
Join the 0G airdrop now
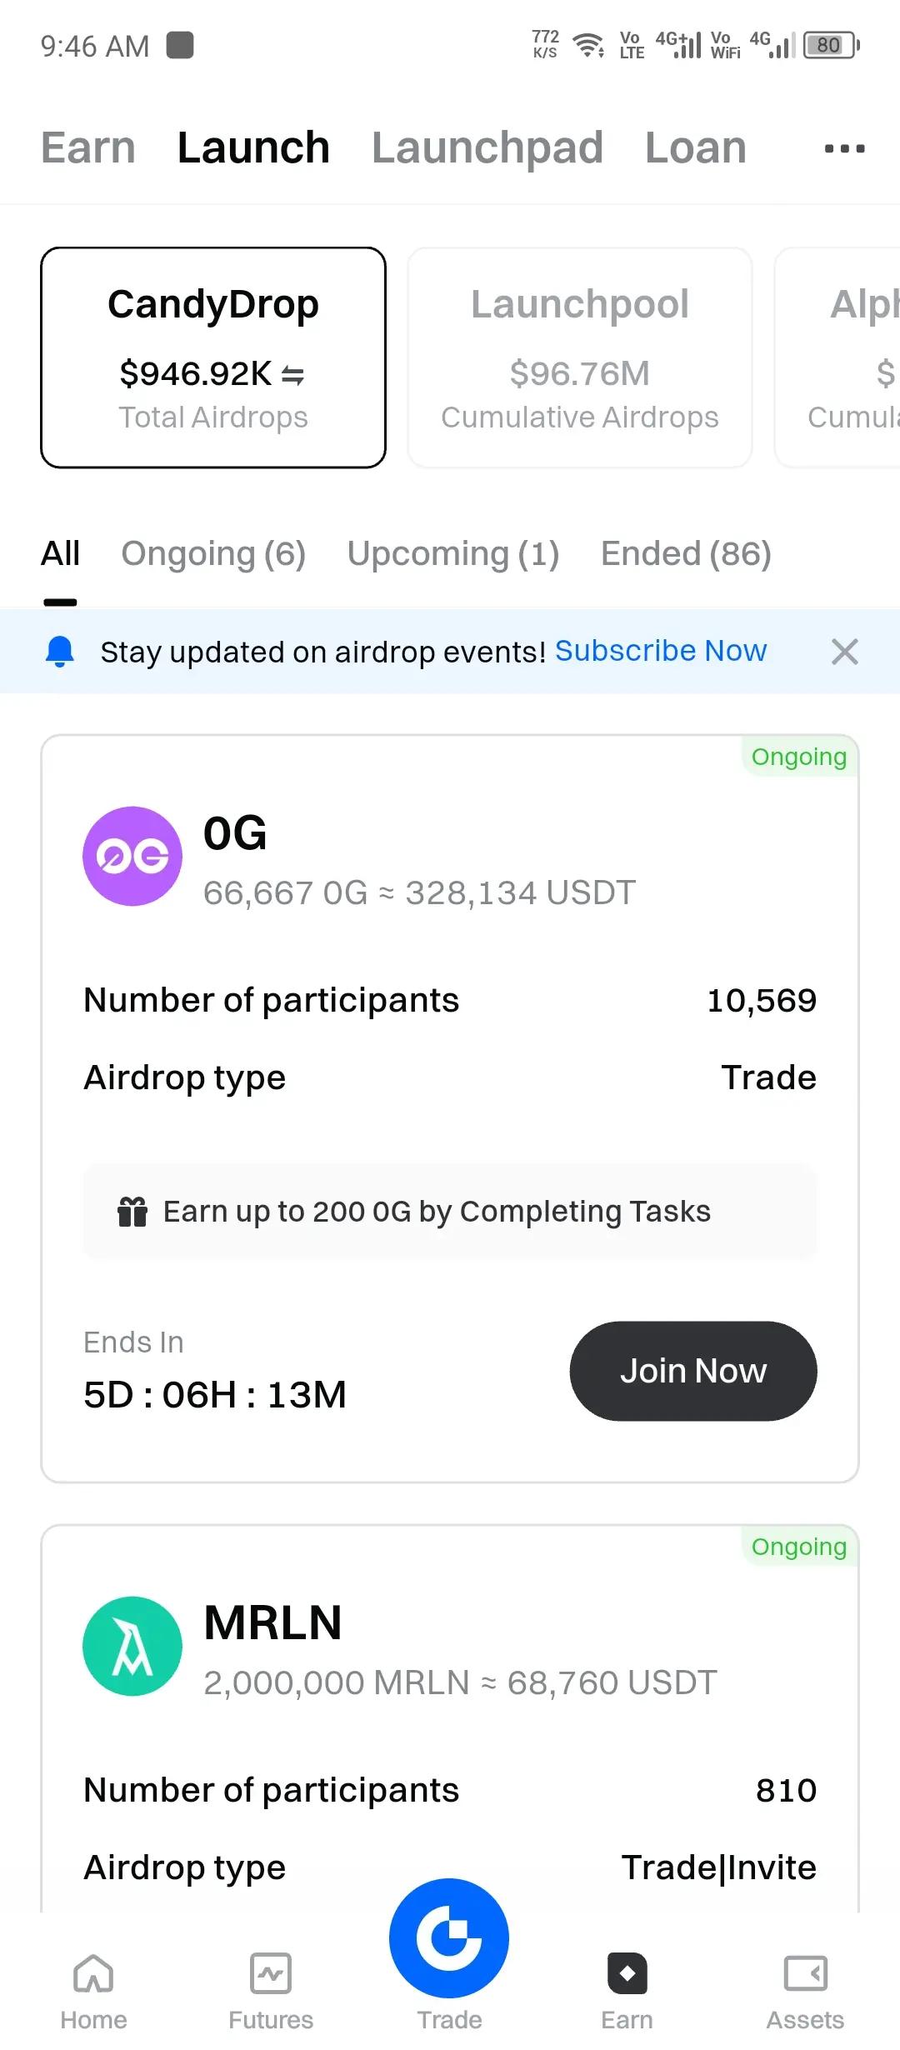pyautogui.click(x=693, y=1371)
